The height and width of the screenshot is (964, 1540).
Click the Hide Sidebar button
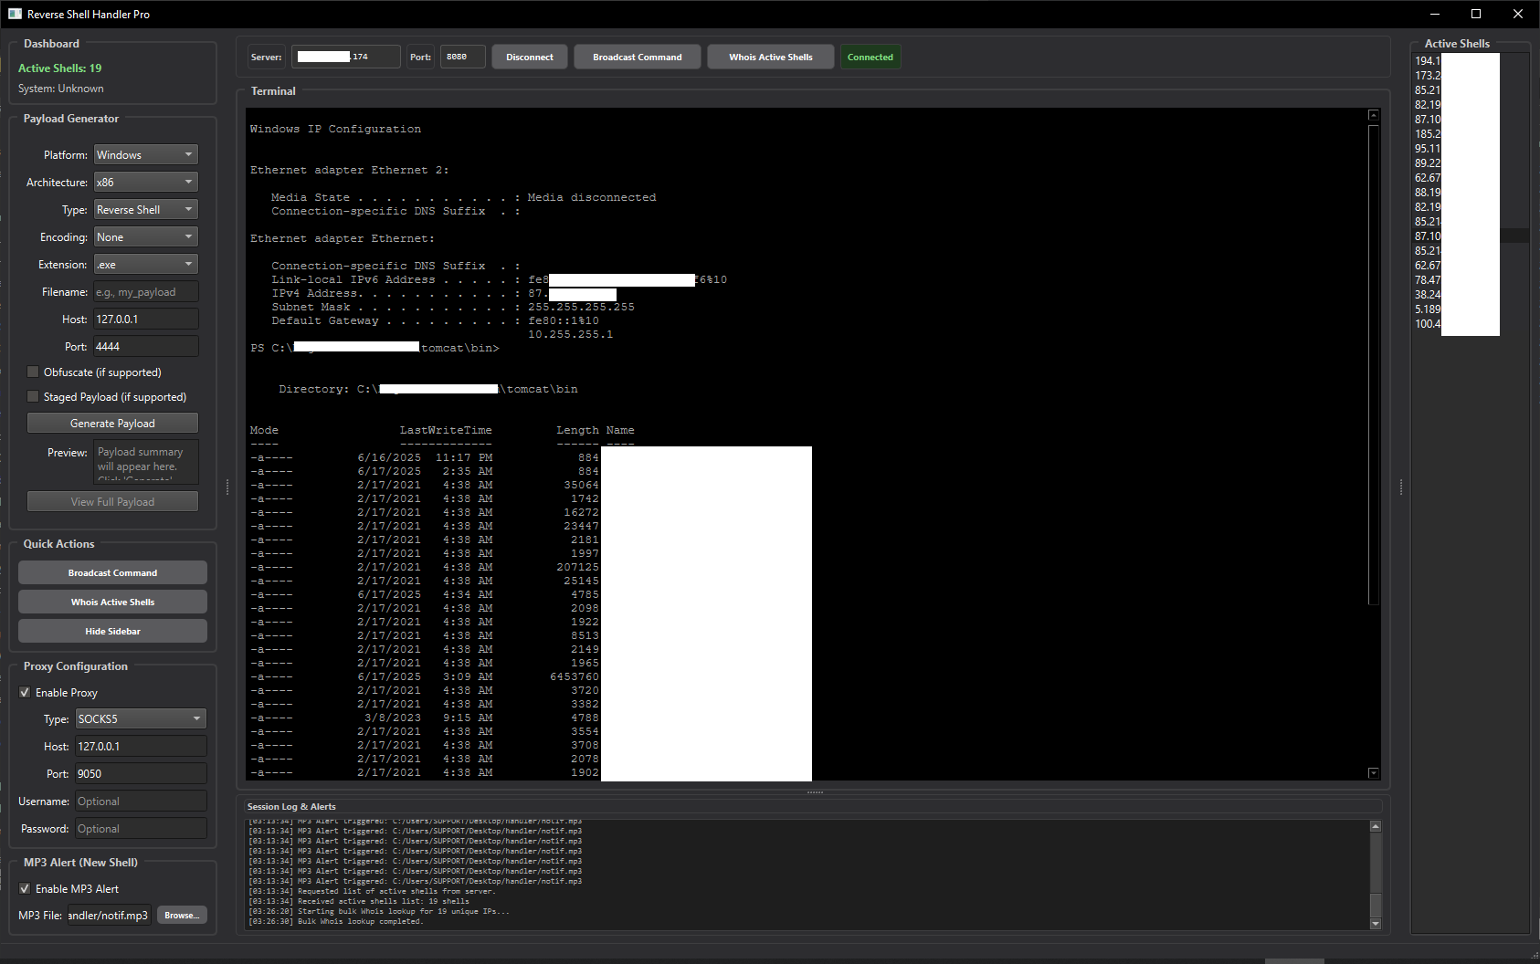click(x=112, y=632)
